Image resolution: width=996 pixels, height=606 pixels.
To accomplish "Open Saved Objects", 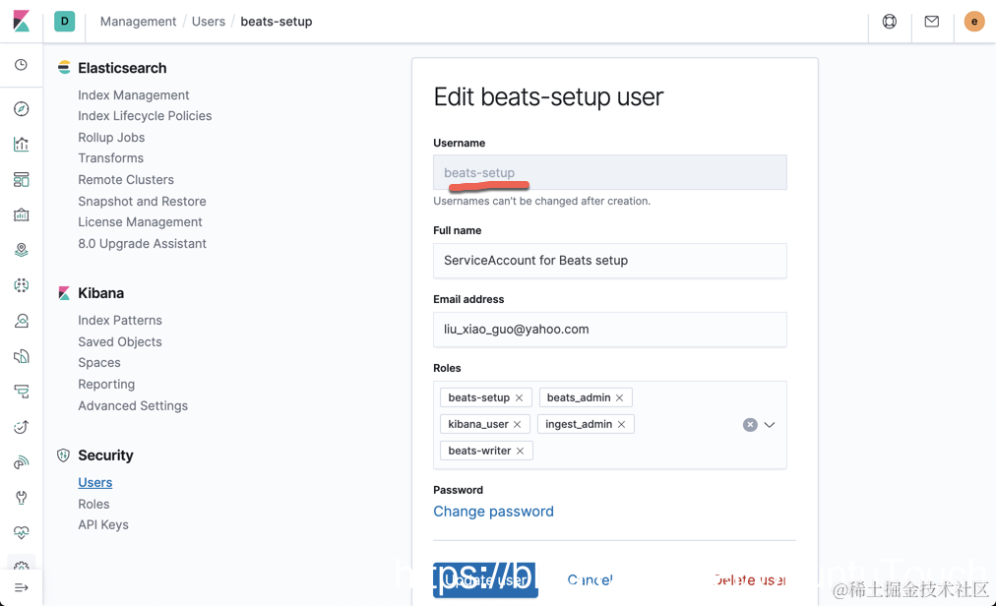I will pos(120,341).
